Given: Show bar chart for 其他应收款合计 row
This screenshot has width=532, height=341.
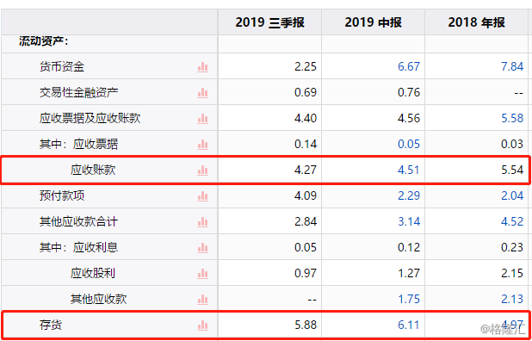Looking at the screenshot, I should (202, 222).
